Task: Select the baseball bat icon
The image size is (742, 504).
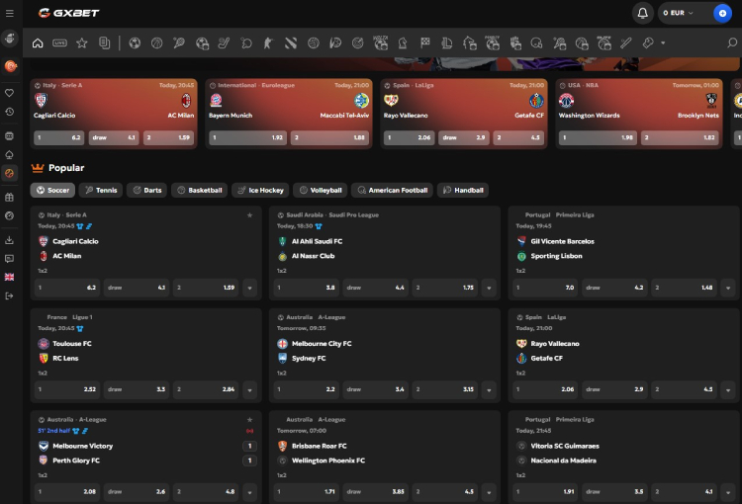Action: (x=626, y=43)
